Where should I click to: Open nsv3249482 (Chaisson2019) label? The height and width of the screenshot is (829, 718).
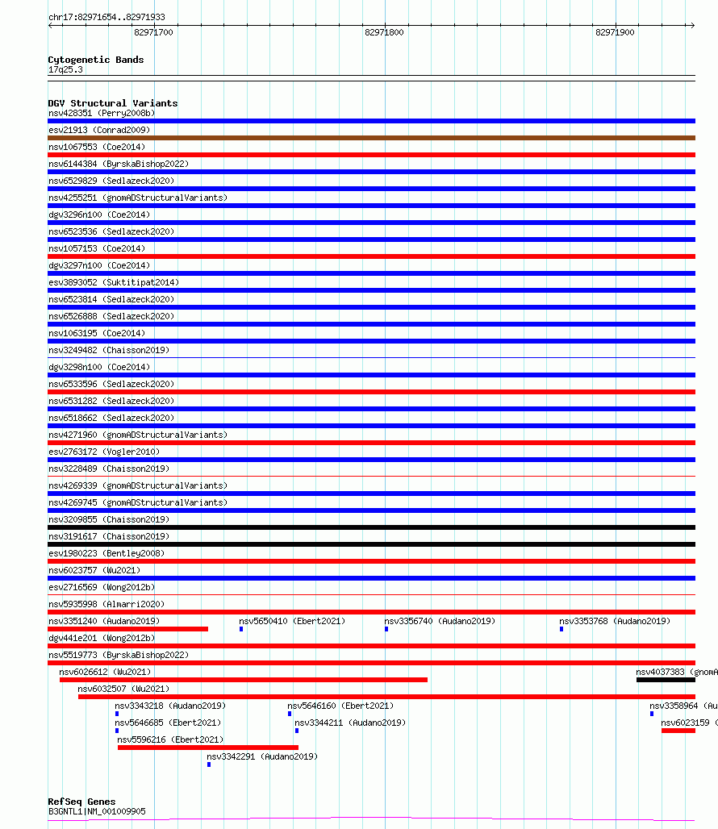point(109,350)
